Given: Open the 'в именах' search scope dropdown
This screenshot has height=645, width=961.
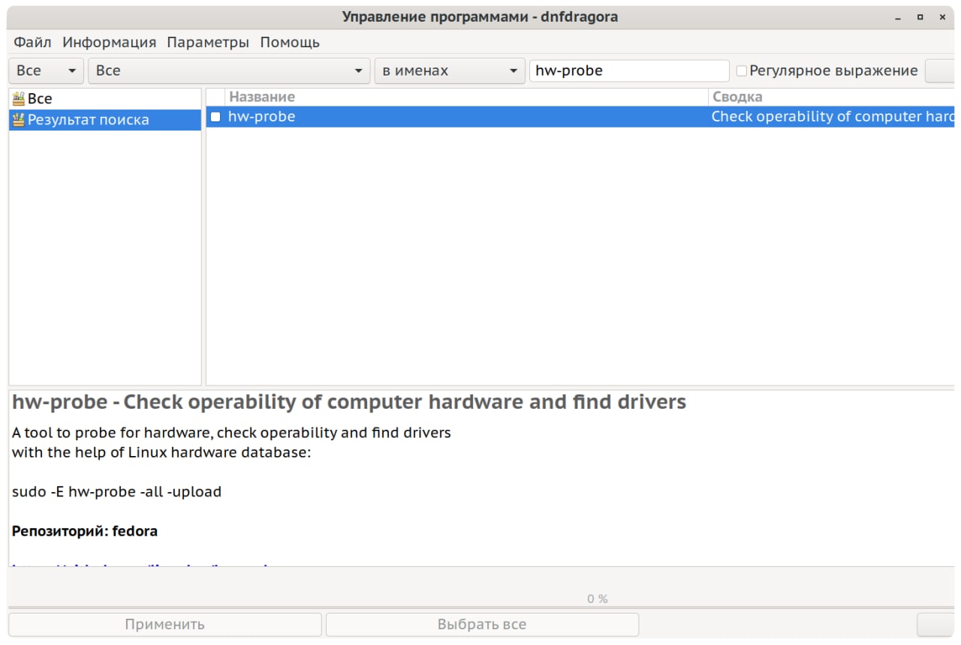Looking at the screenshot, I should click(449, 71).
